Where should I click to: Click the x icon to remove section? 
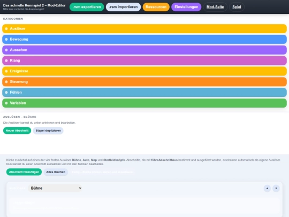coord(276,189)
